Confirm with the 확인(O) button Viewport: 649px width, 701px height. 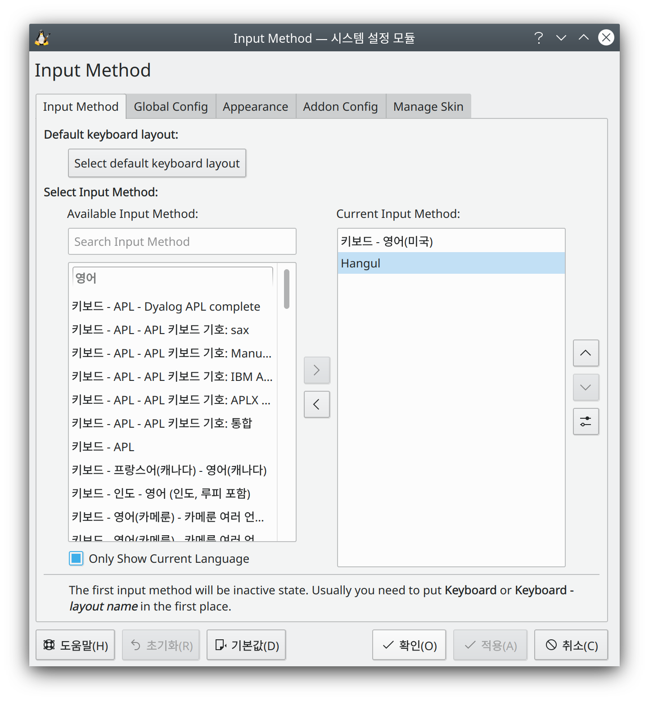[x=409, y=645]
